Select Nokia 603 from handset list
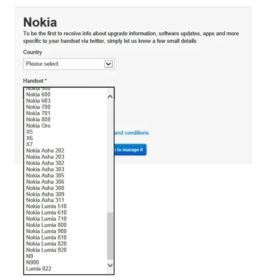The image size is (259, 278). click(65, 101)
